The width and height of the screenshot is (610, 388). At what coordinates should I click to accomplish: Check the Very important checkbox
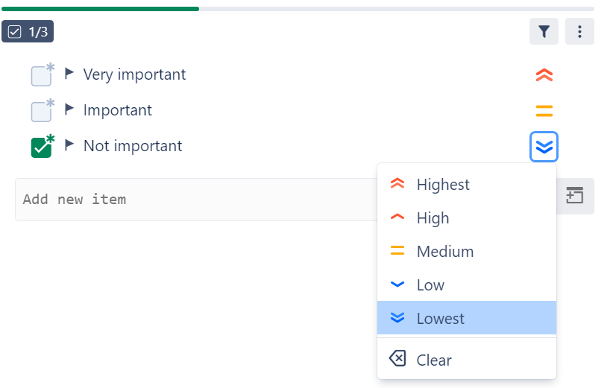[x=41, y=76]
